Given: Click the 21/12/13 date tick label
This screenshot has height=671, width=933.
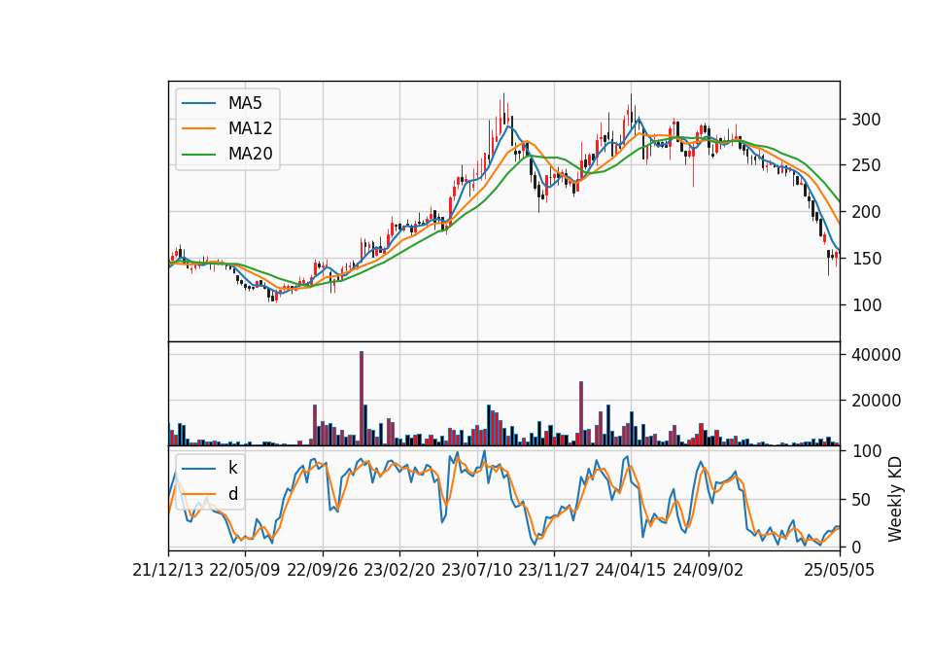Looking at the screenshot, I should [168, 570].
